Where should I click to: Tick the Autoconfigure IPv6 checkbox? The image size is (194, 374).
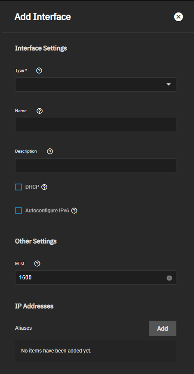tap(18, 211)
